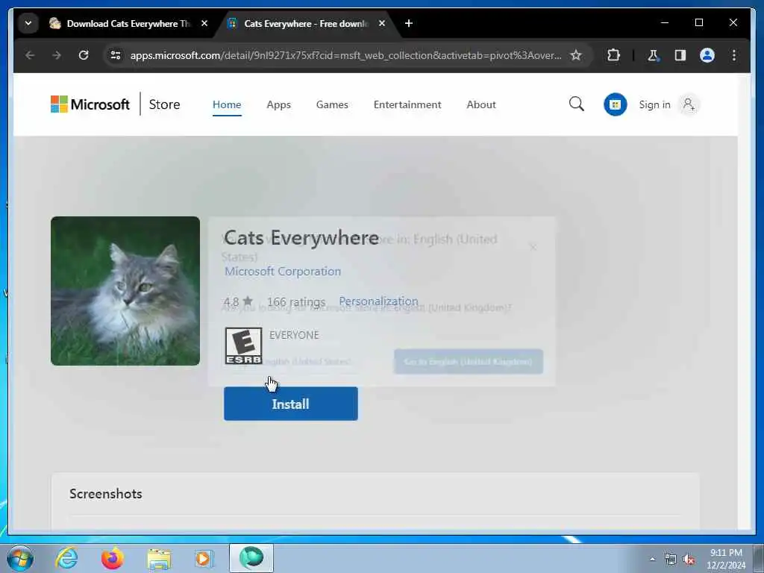Open File Explorer from taskbar
Viewport: 764px width, 573px height.
(x=159, y=558)
